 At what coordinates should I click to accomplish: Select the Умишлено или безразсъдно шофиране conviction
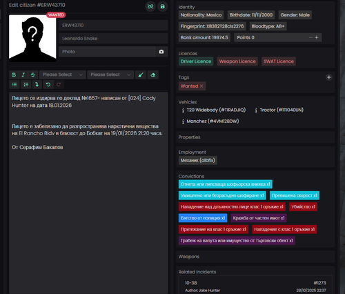(x=222, y=195)
